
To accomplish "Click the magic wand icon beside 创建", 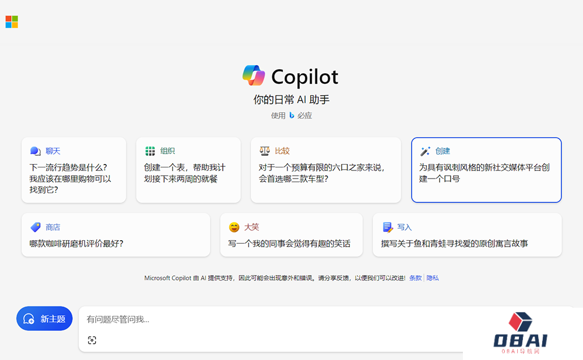I will tap(425, 151).
